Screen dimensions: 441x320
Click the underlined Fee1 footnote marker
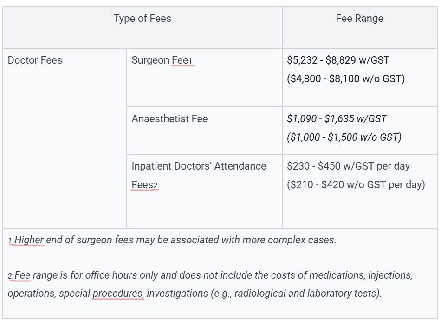(x=182, y=60)
